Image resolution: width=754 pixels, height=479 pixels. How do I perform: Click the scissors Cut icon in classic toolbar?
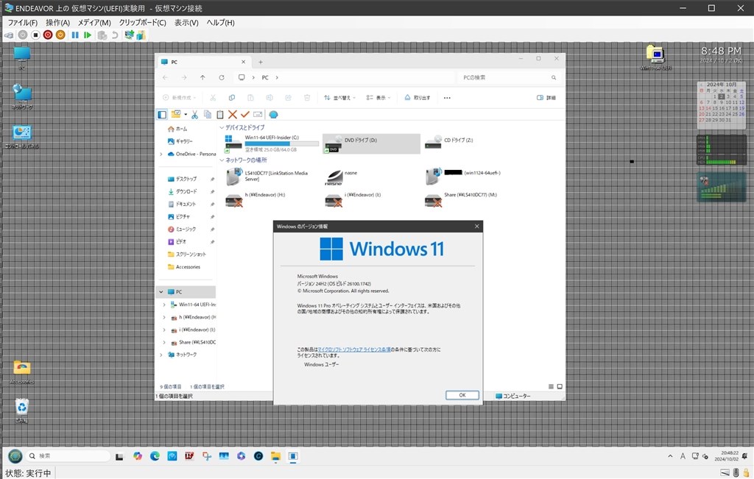(x=194, y=114)
